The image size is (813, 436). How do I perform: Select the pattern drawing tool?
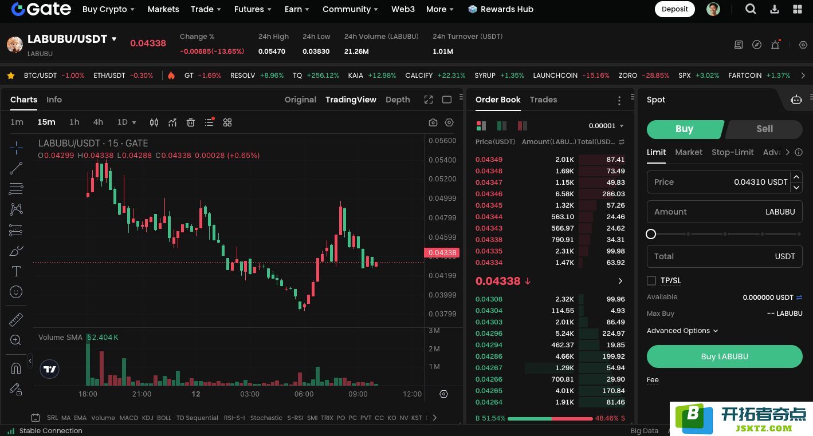[x=16, y=209]
